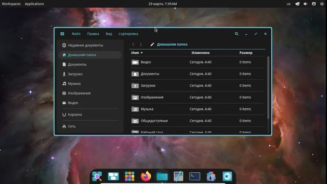Launch Firefox from the dock

(x=146, y=176)
